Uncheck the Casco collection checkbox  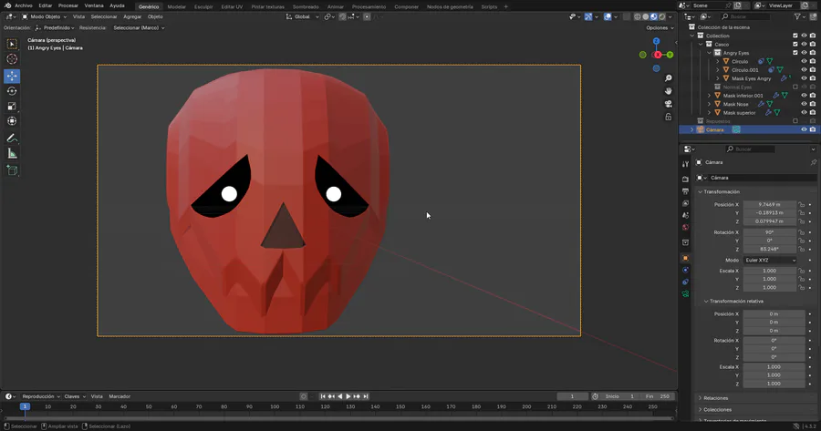(795, 45)
